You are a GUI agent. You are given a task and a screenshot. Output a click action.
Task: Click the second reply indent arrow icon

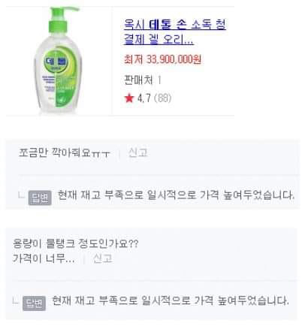[x=16, y=300]
